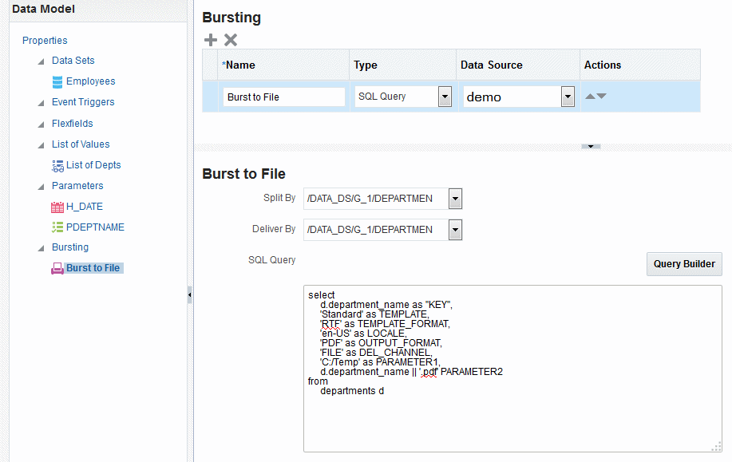732x462 pixels.
Task: Select Burst to File tree entry
Action: (93, 268)
